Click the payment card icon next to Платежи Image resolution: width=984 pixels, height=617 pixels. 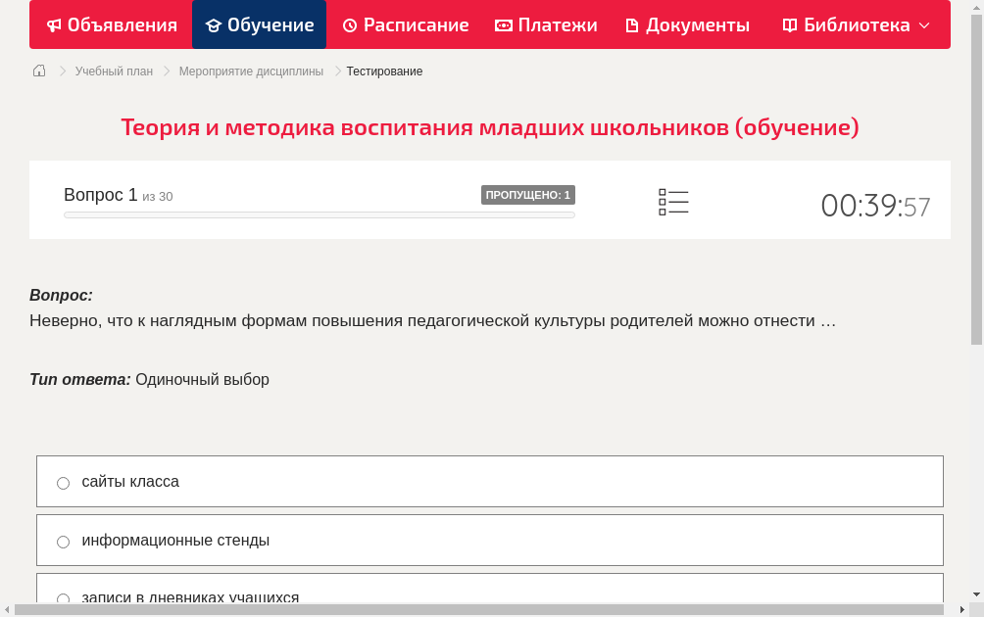click(503, 24)
